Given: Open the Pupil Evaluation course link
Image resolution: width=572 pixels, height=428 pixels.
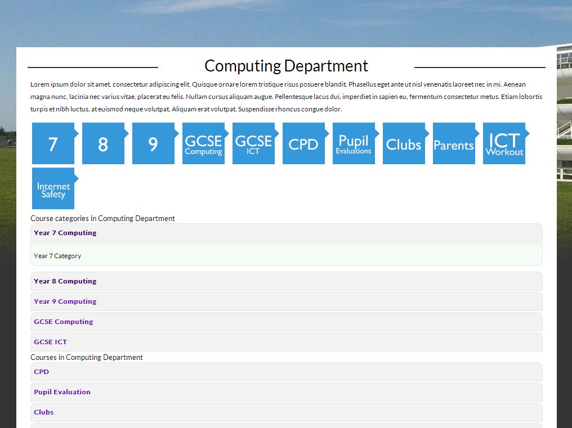Looking at the screenshot, I should click(x=62, y=392).
